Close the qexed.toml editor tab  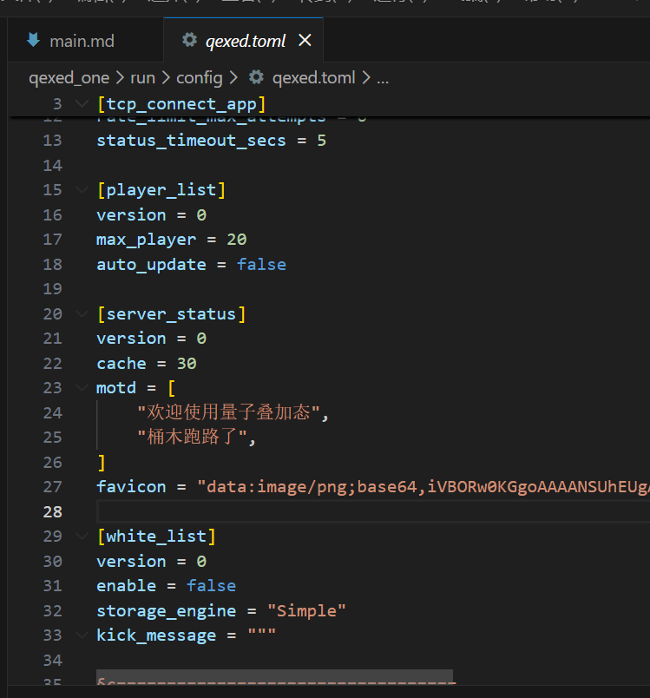tap(305, 41)
